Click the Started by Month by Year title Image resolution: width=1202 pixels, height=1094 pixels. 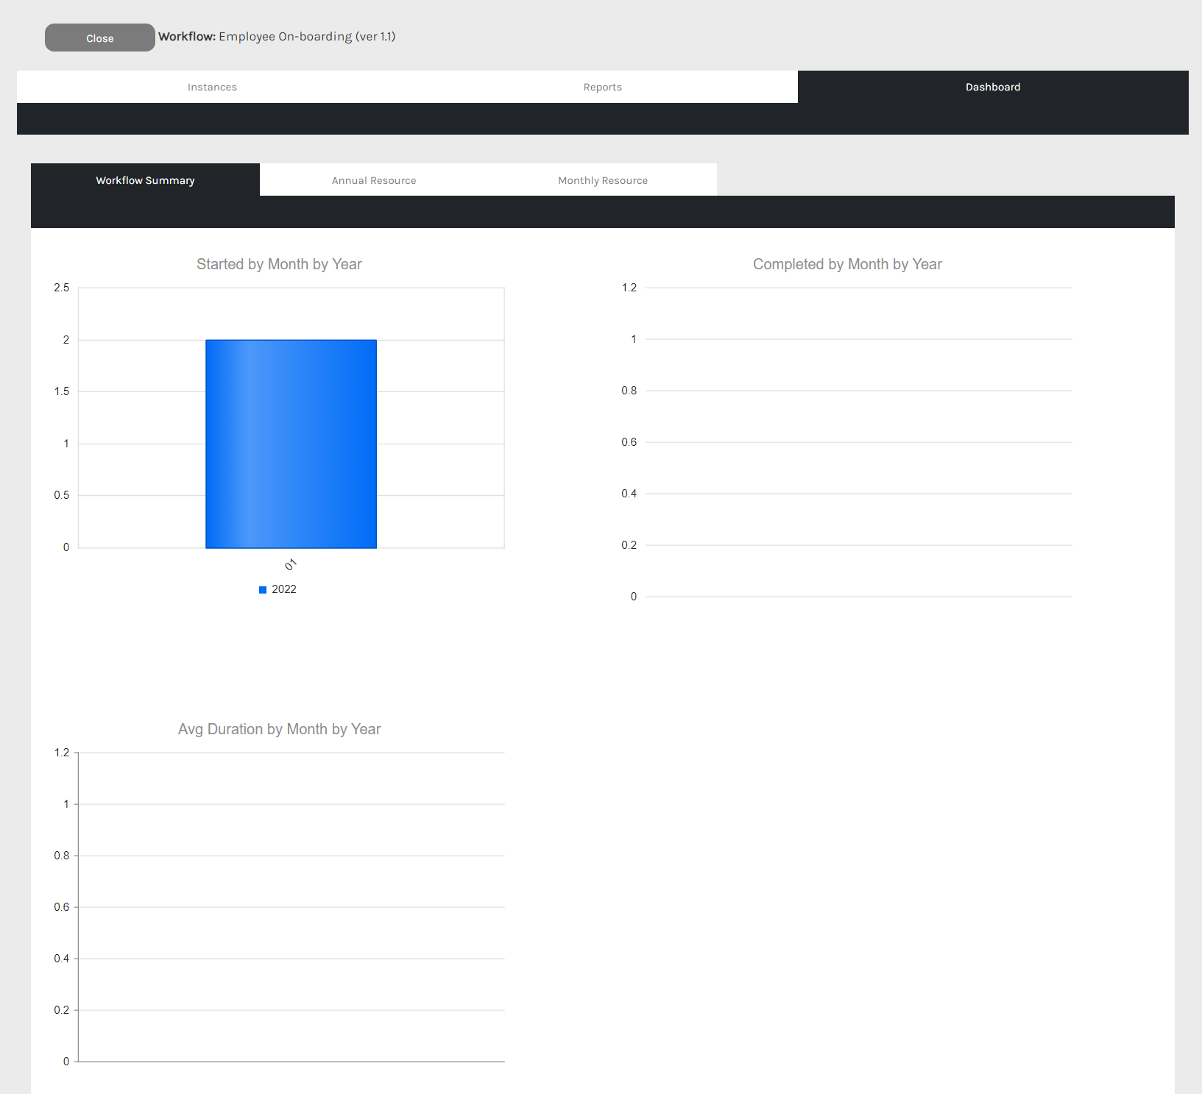point(279,264)
